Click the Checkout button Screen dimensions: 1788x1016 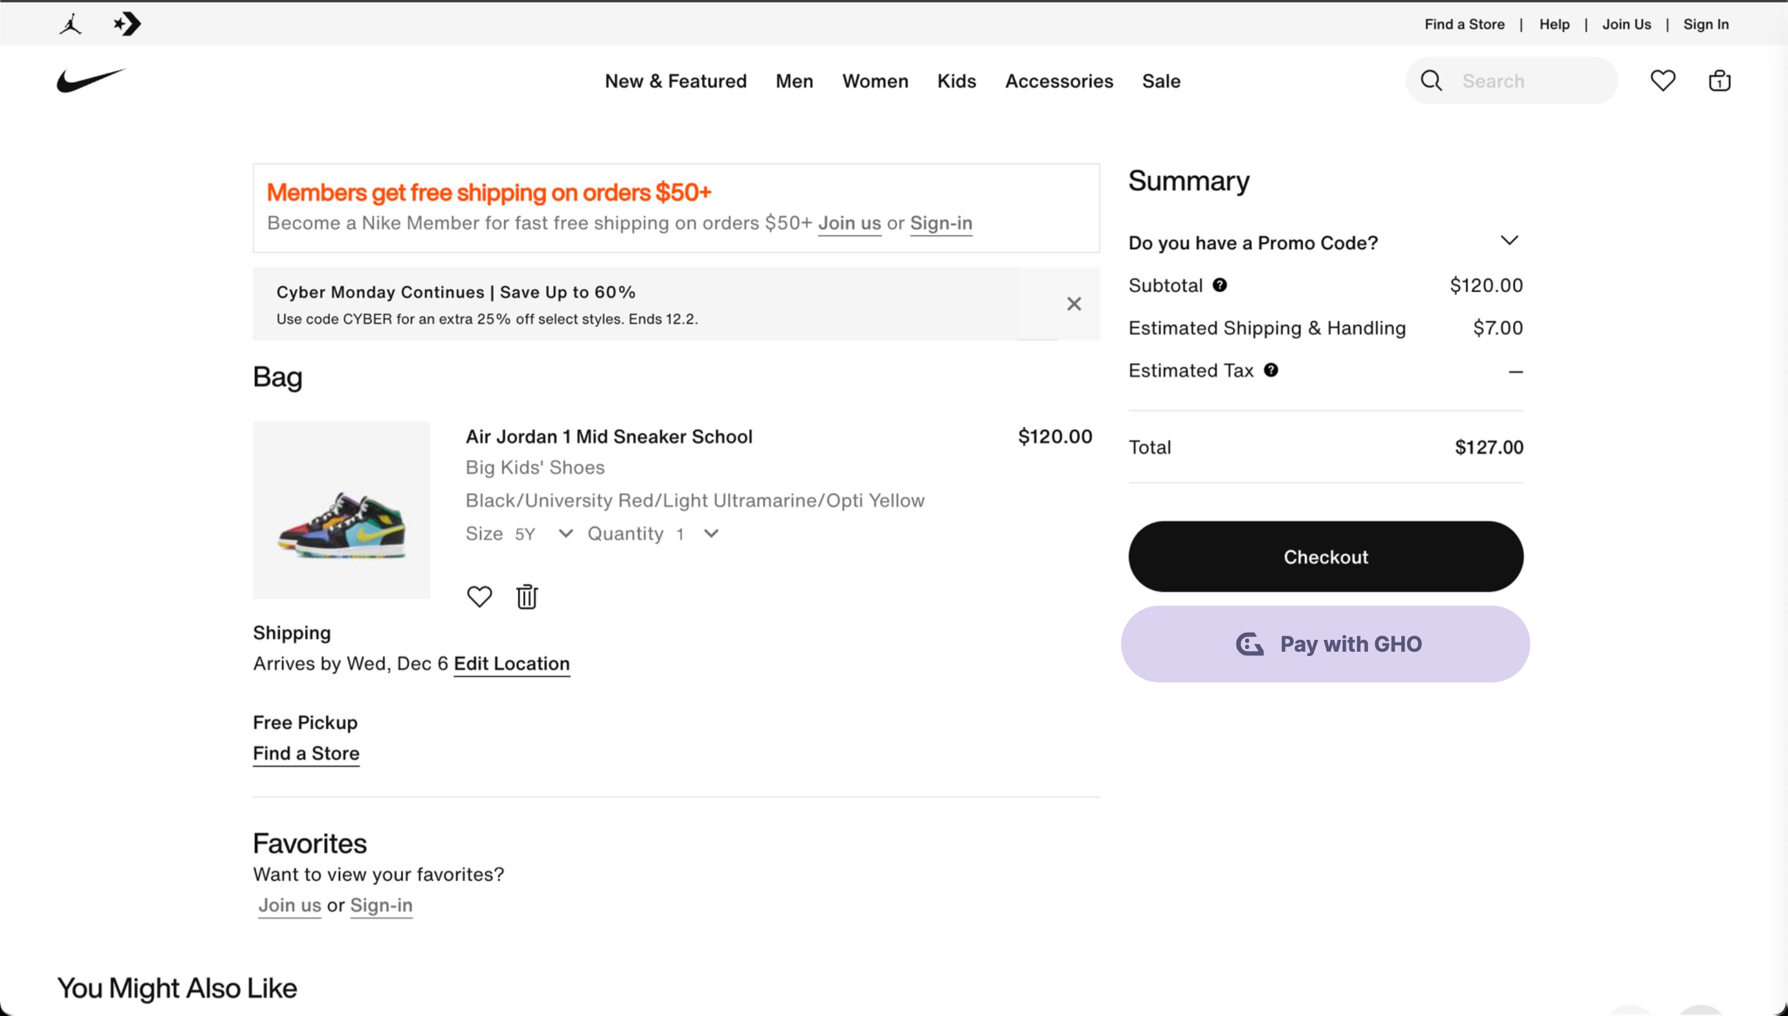point(1325,556)
